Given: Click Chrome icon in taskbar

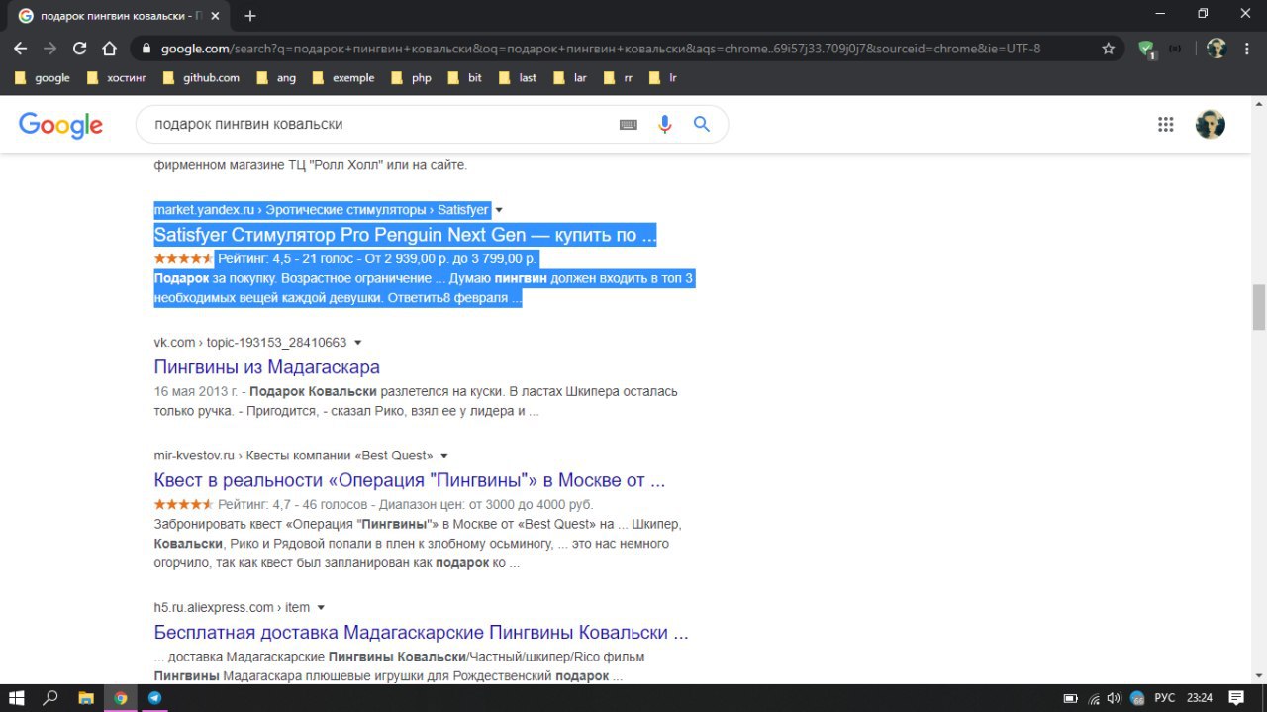Looking at the screenshot, I should click(x=120, y=697).
